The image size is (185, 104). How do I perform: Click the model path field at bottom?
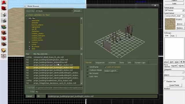click(102, 96)
